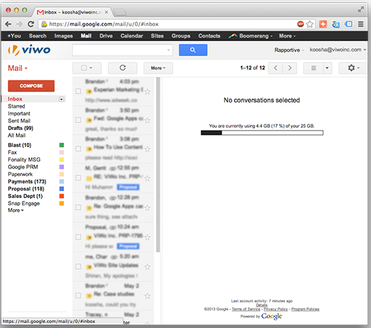The image size is (371, 328).
Task: Go to +You in the Google bar
Action: pyautogui.click(x=14, y=36)
